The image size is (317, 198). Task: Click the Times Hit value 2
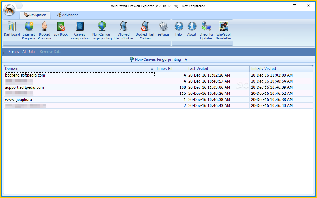(185, 106)
